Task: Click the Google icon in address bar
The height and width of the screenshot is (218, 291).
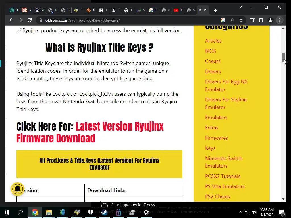Action: pos(223,20)
